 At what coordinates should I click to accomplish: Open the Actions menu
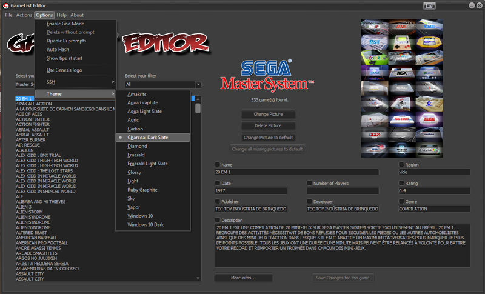[x=24, y=15]
